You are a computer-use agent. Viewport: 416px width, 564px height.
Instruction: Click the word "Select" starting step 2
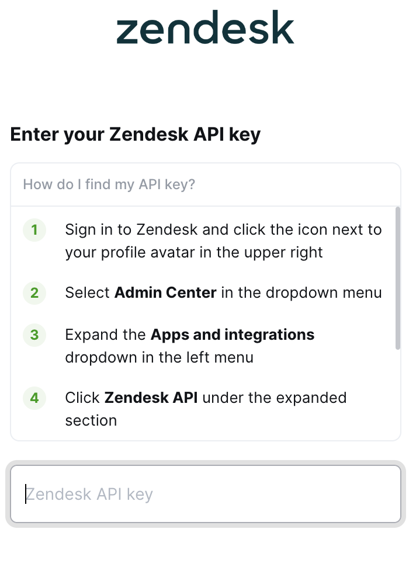[88, 293]
